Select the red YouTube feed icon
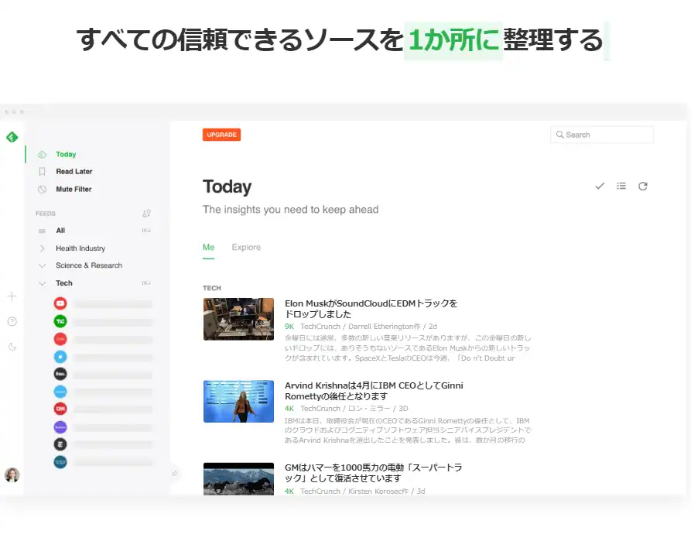Image resolution: width=691 pixels, height=548 pixels. pyautogui.click(x=60, y=303)
